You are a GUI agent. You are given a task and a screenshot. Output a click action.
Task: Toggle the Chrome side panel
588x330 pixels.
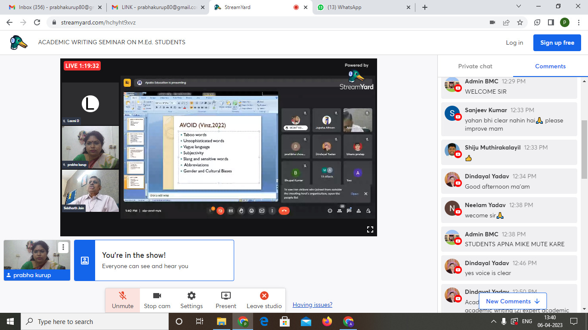click(x=551, y=22)
